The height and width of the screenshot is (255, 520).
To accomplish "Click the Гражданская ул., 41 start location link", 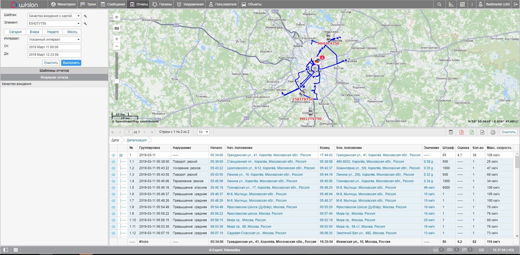I will coord(269,155).
